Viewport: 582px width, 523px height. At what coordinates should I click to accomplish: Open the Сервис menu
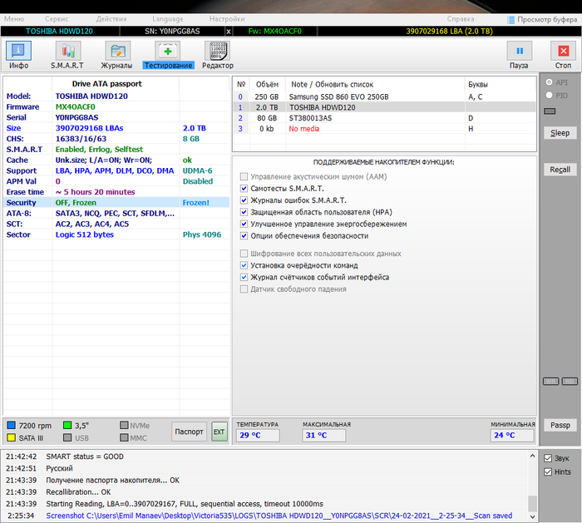point(57,18)
